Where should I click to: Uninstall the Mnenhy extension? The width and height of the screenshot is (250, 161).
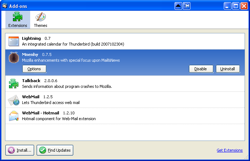click(228, 69)
